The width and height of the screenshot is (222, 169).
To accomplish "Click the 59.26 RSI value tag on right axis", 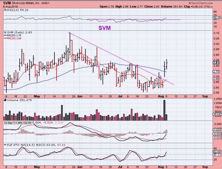I will [x=217, y=18].
